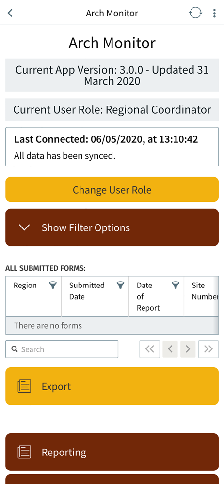
Task: Focus the Search input field
Action: tap(62, 349)
